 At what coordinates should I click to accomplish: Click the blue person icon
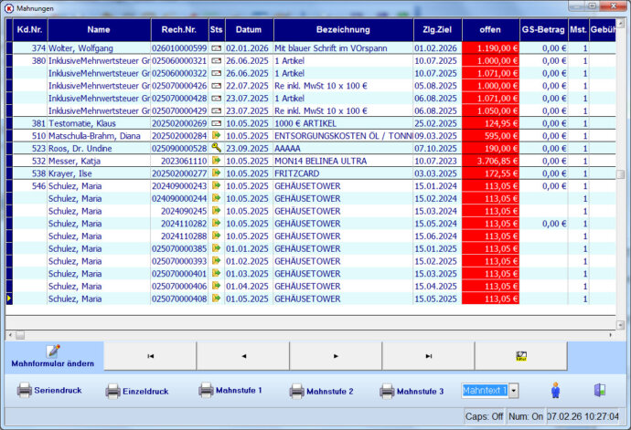(554, 391)
